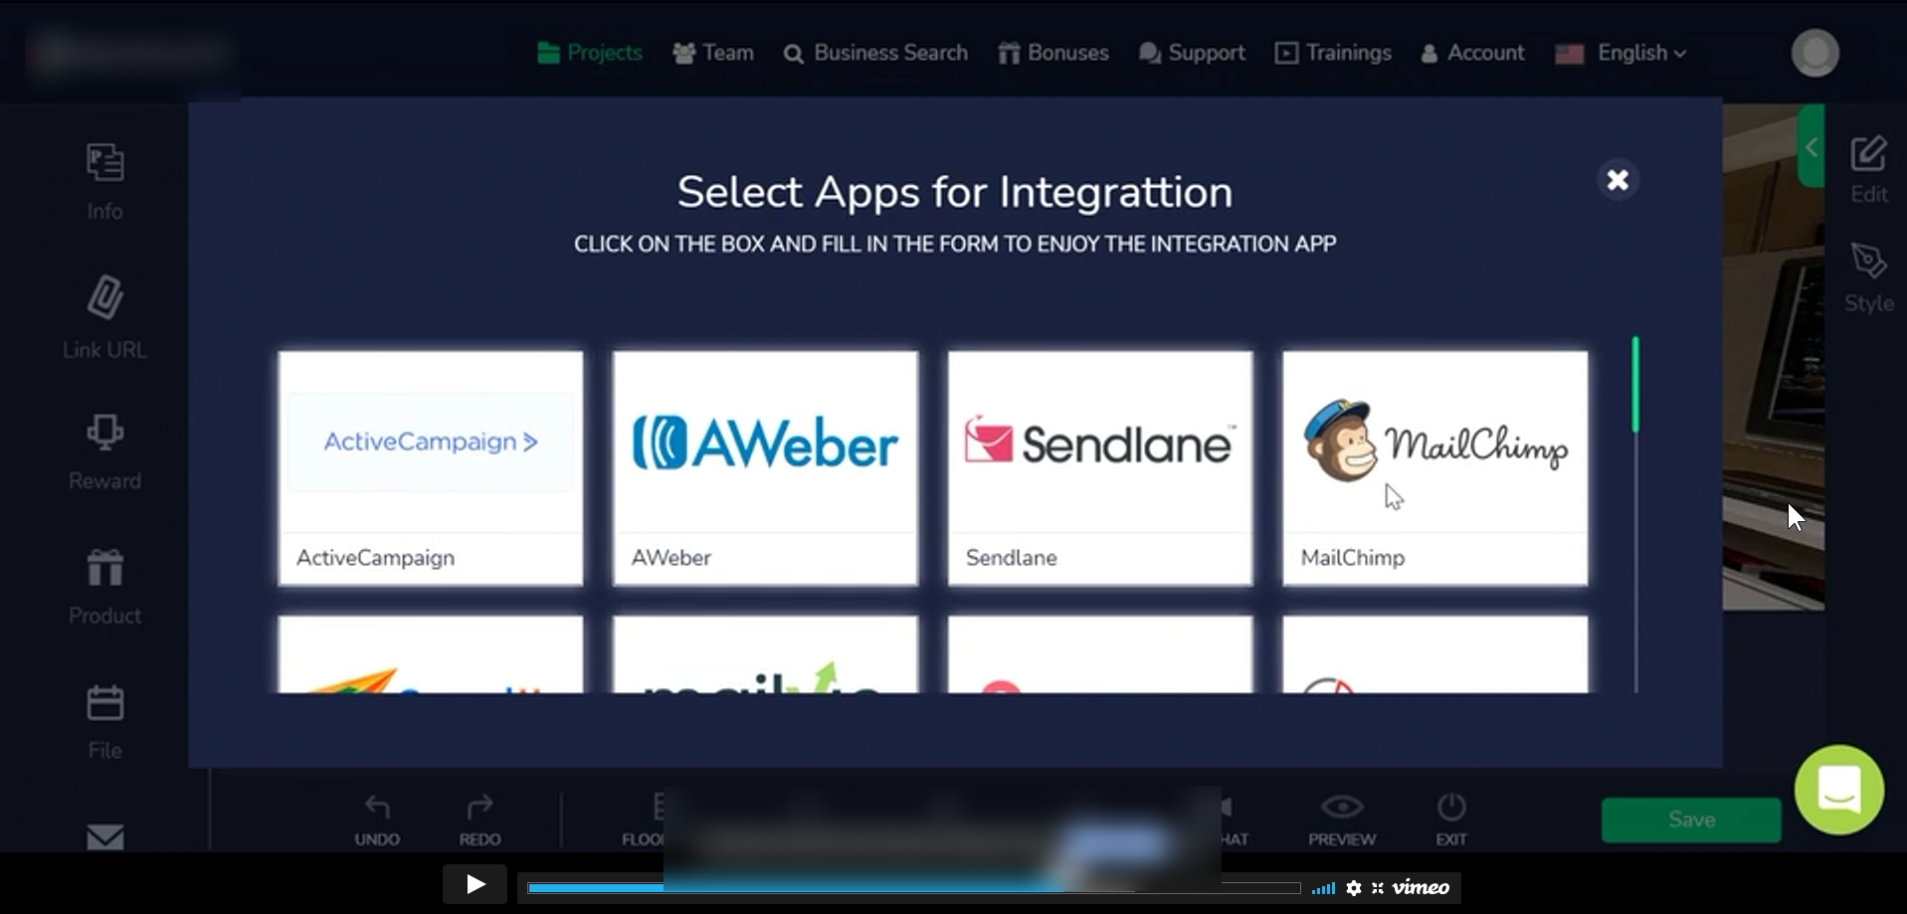The image size is (1907, 914).
Task: Open the Projects menu item
Action: tap(590, 53)
